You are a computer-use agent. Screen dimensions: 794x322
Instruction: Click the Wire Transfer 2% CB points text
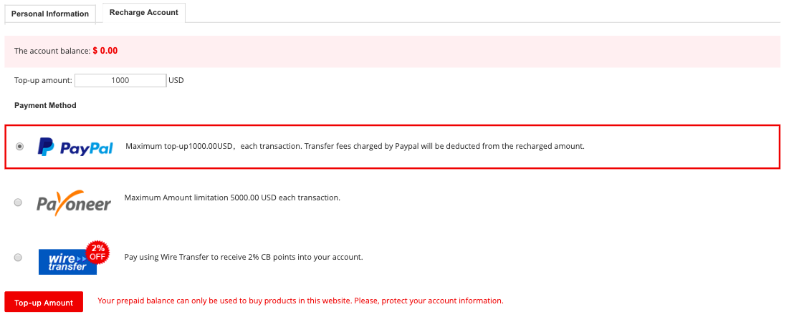[244, 257]
